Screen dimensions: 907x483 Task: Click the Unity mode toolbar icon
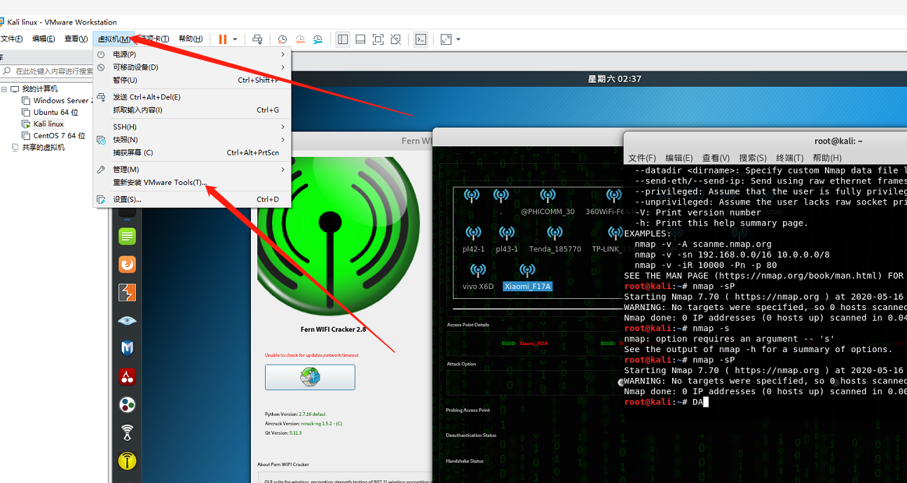(x=396, y=39)
